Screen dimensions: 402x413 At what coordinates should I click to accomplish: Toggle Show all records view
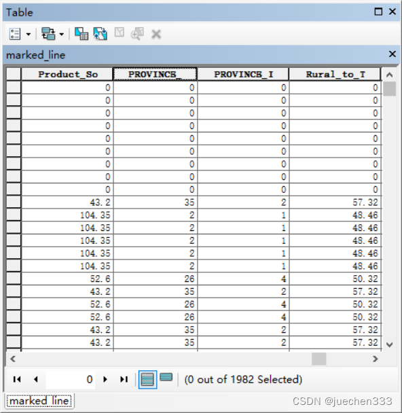click(x=147, y=380)
